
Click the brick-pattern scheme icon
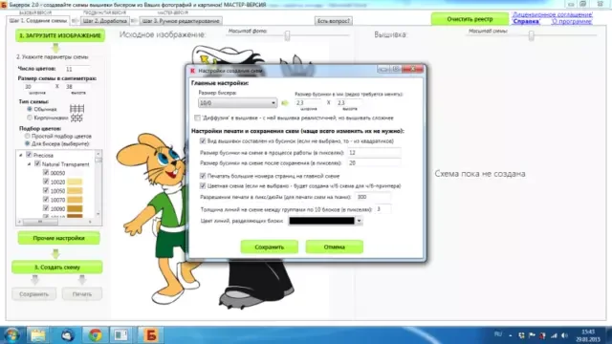76,118
